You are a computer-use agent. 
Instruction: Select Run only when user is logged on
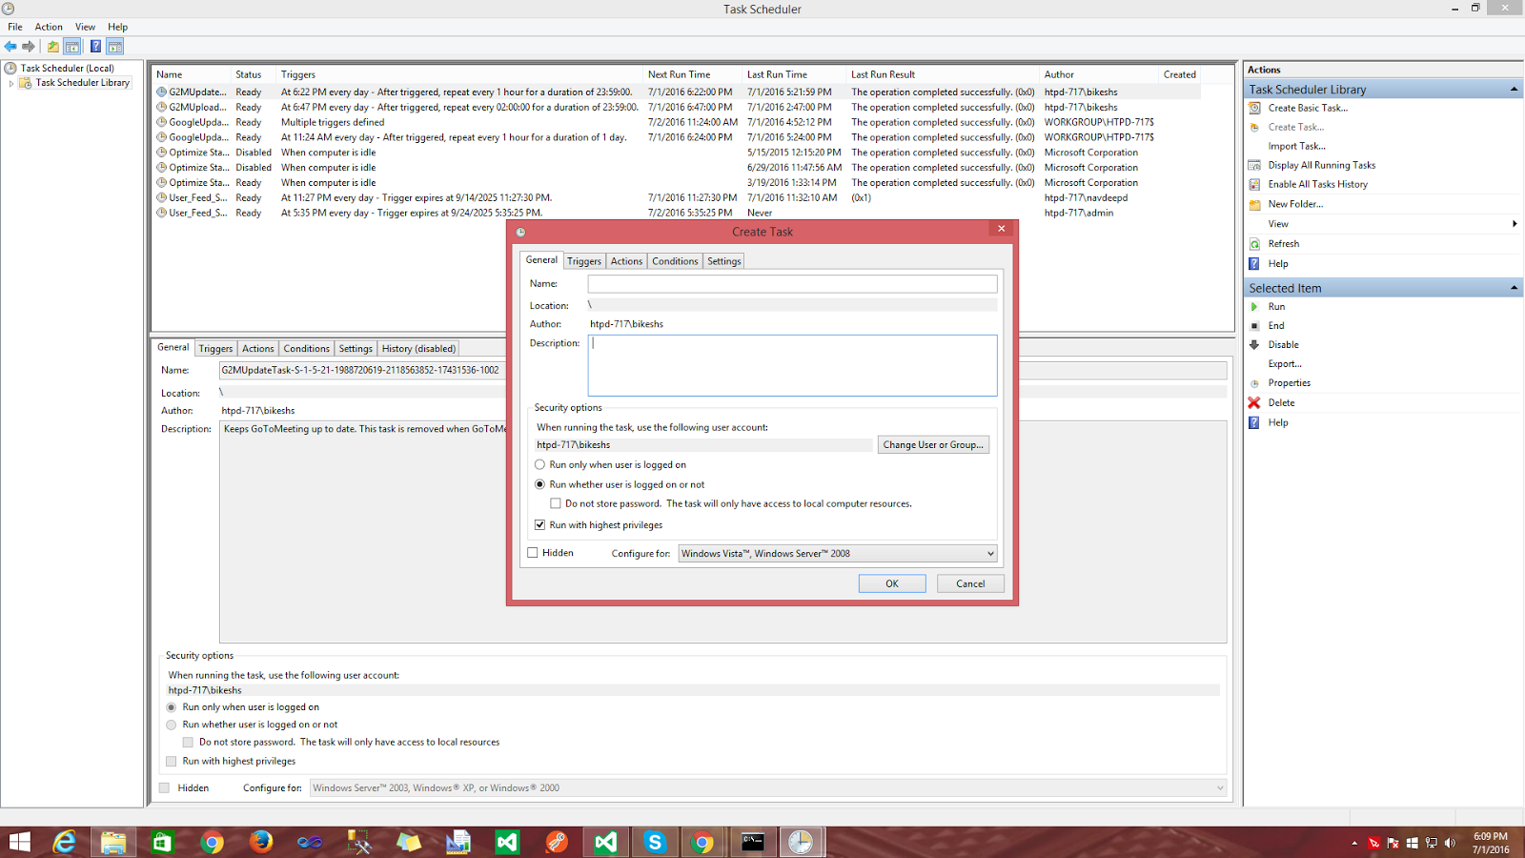click(x=540, y=464)
